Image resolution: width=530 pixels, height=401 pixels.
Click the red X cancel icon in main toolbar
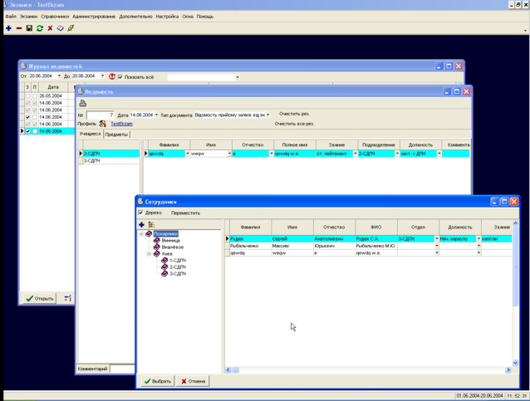tap(50, 28)
